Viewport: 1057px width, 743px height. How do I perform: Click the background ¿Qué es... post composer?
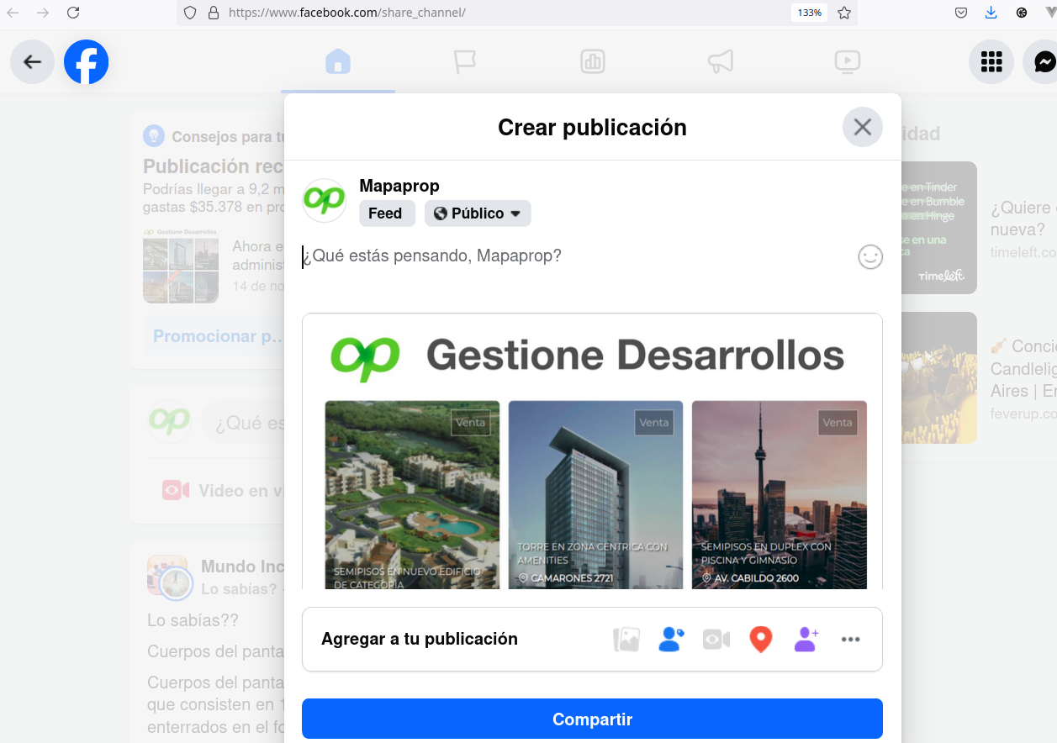click(242, 423)
